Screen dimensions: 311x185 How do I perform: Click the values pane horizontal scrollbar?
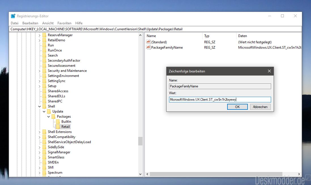coord(216,174)
